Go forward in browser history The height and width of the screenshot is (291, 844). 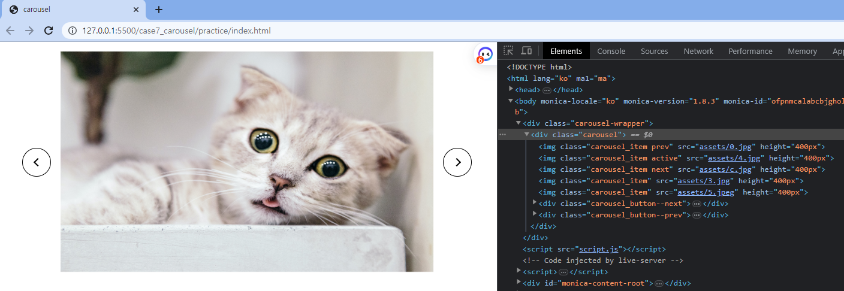coord(29,31)
